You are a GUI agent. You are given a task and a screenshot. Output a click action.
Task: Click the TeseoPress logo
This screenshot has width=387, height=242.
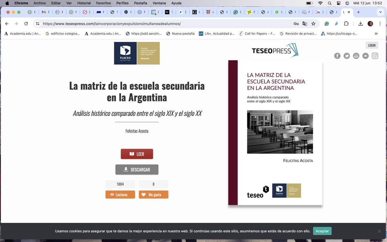pyautogui.click(x=275, y=51)
